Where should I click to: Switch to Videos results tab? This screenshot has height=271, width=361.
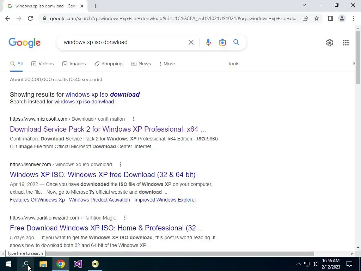coord(43,64)
